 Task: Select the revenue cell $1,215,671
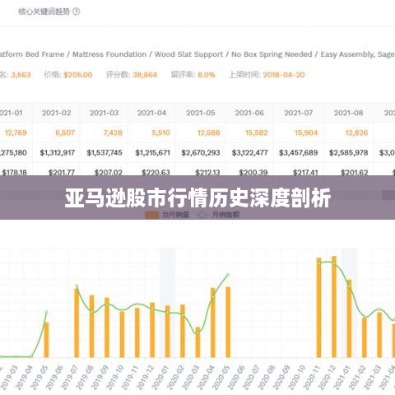(153, 152)
